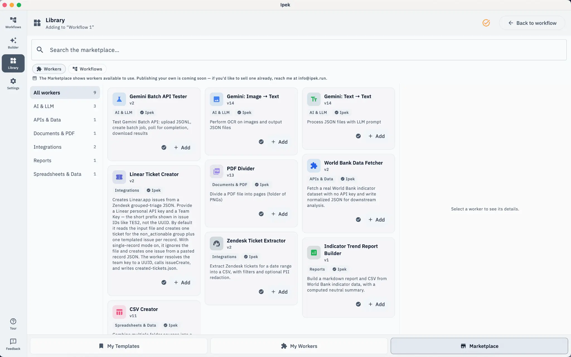The height and width of the screenshot is (357, 571).
Task: Click verified check on Gemini Batch API Tester
Action: click(x=164, y=147)
